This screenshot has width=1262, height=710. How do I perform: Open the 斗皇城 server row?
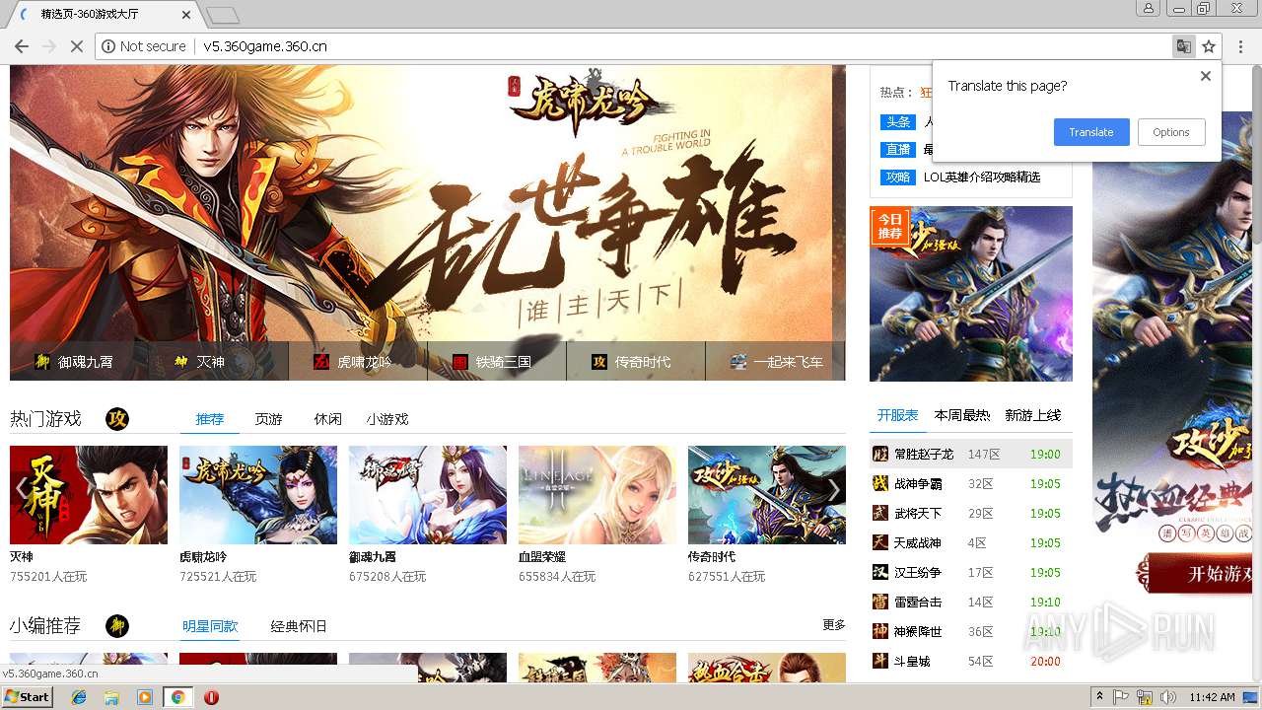[971, 661]
